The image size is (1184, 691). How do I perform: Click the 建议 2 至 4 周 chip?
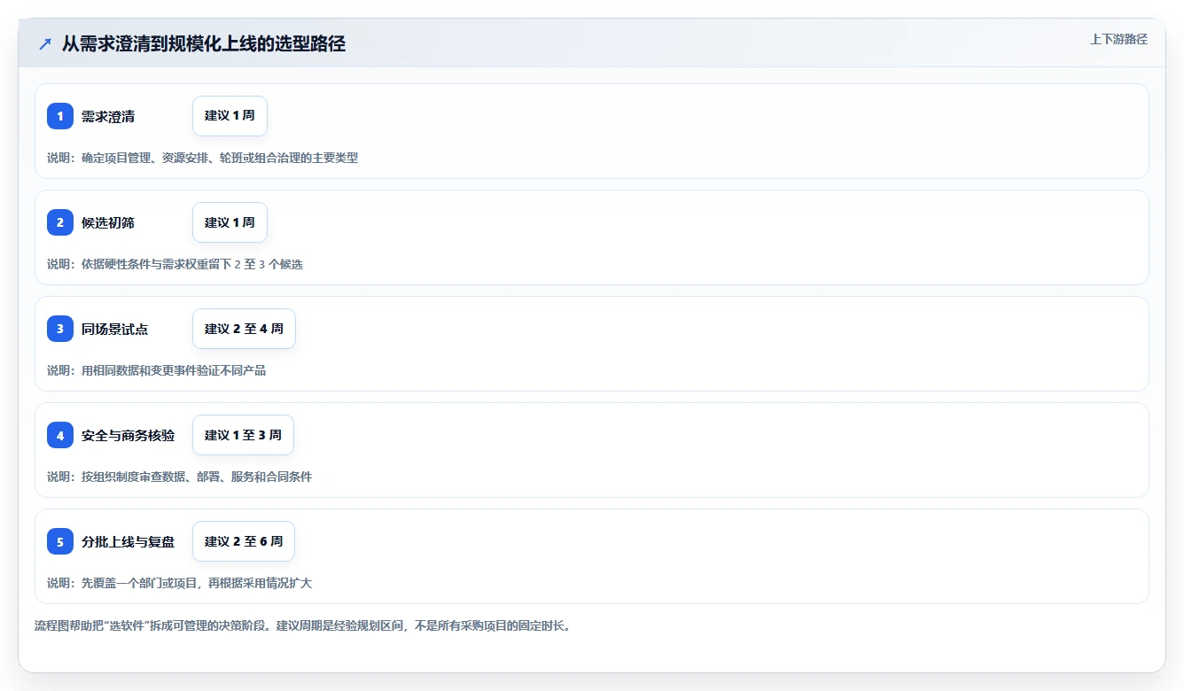coord(244,329)
